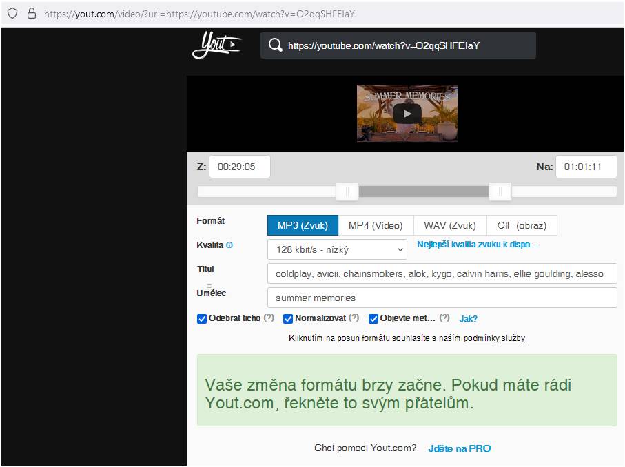Click the question mark beside Objevte met...
Image resolution: width=625 pixels, height=467 pixels.
click(444, 318)
